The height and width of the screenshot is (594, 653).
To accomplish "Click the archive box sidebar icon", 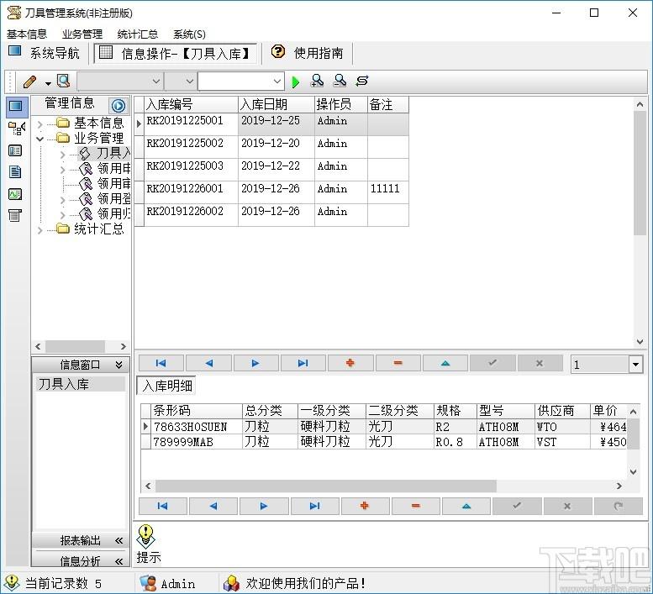I will (x=15, y=216).
